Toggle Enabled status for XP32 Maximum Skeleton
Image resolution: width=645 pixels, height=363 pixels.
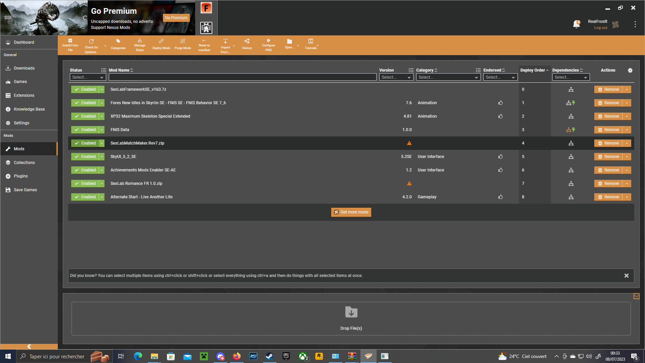(x=85, y=116)
